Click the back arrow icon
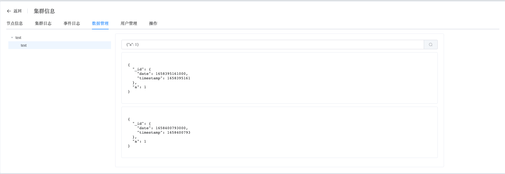This screenshot has width=505, height=174. 9,11
